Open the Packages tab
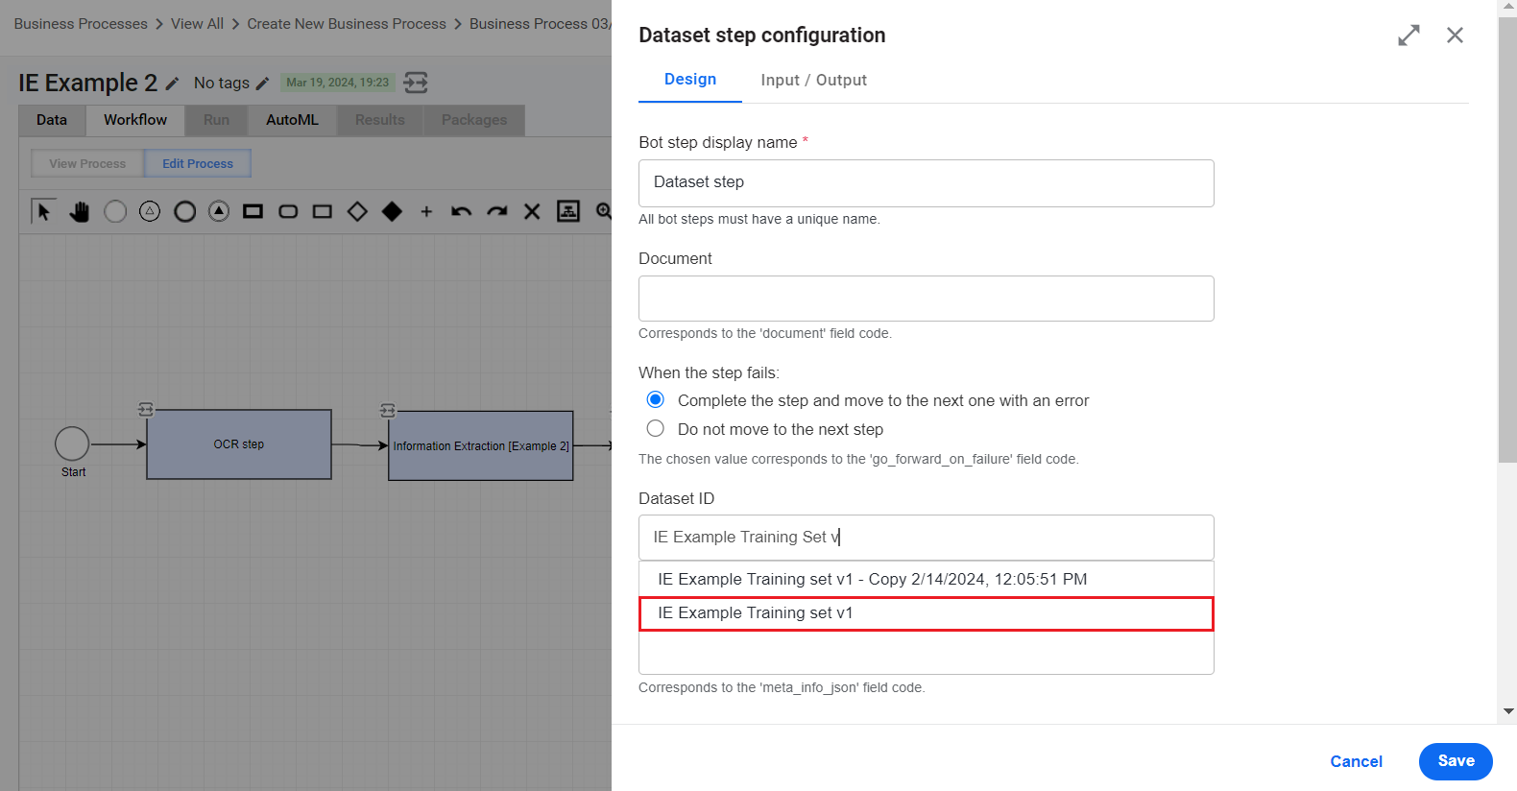 click(474, 120)
